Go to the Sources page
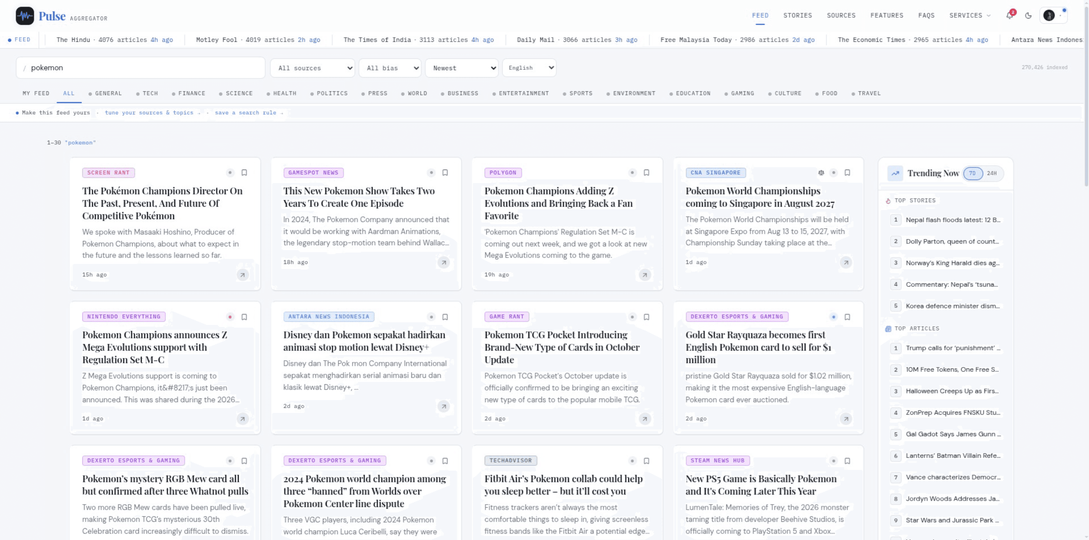Screen dimensions: 1089x540 [841, 16]
